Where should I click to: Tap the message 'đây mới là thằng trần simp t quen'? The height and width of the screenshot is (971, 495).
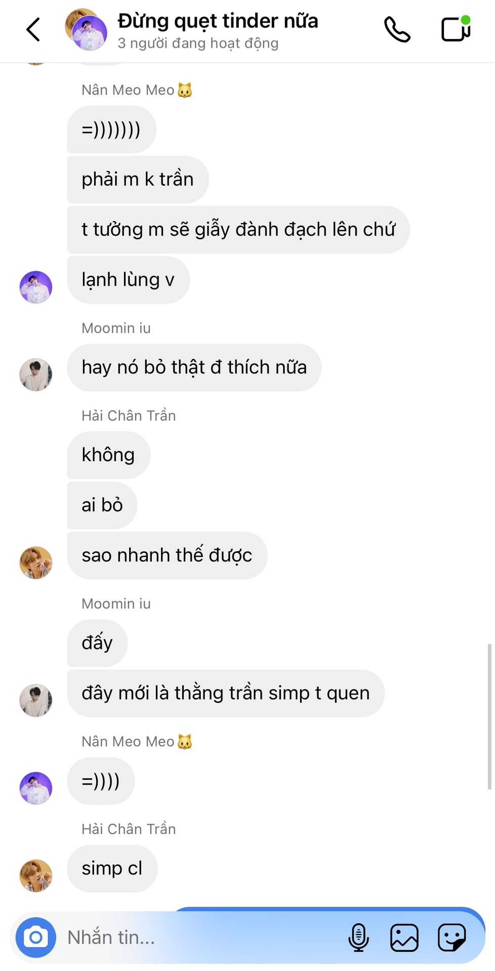[226, 693]
